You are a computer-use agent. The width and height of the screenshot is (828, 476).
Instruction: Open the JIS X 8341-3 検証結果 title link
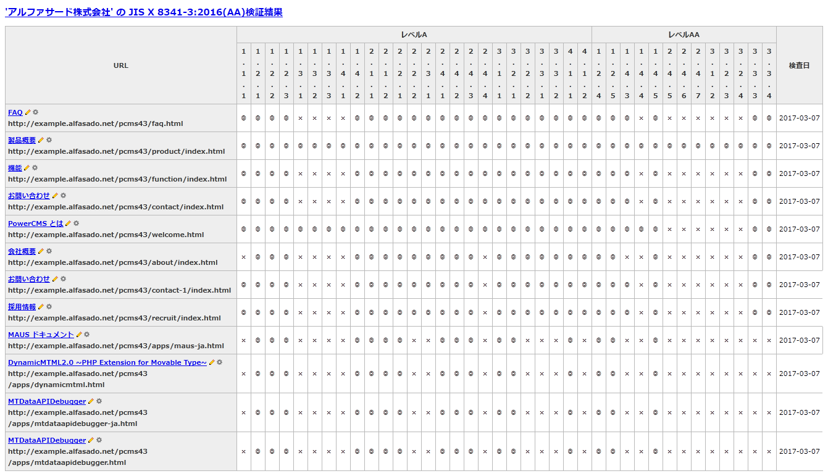click(143, 12)
